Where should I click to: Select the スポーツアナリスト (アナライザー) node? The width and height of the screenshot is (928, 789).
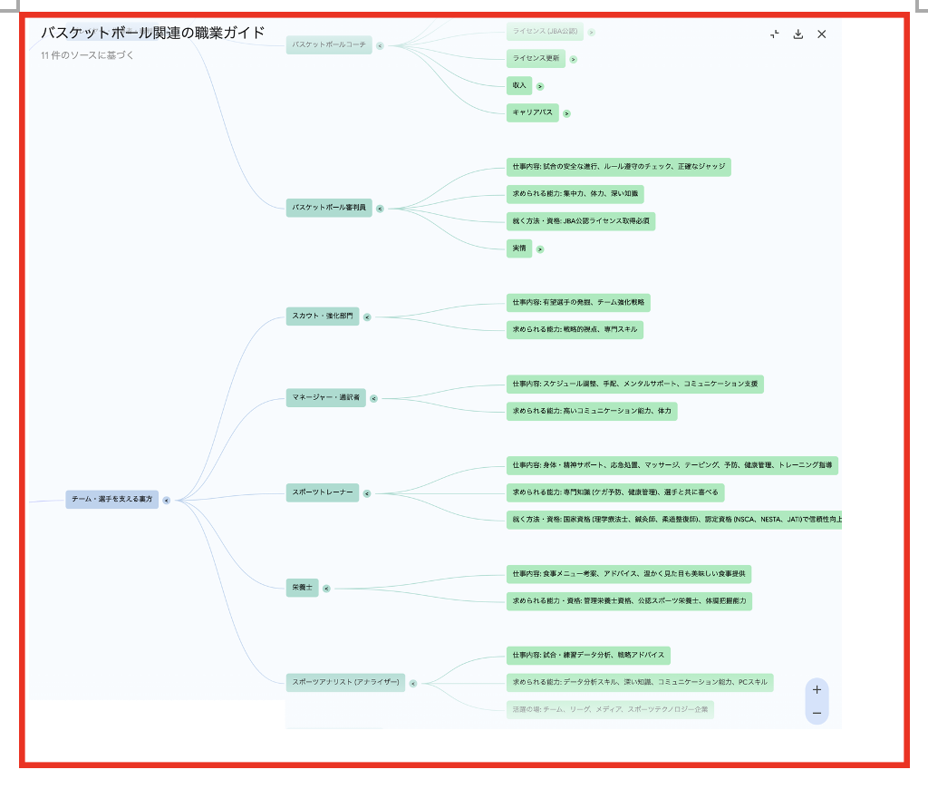pyautogui.click(x=345, y=682)
